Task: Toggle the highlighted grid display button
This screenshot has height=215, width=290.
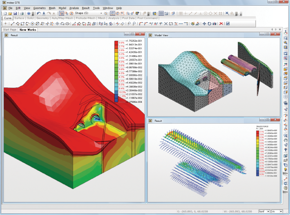Action: 161,13
